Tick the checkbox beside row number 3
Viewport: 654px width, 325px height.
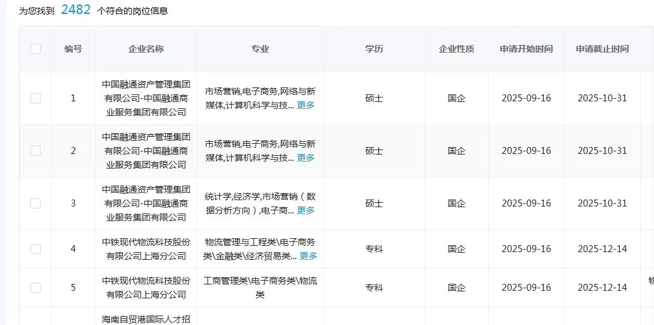[35, 203]
